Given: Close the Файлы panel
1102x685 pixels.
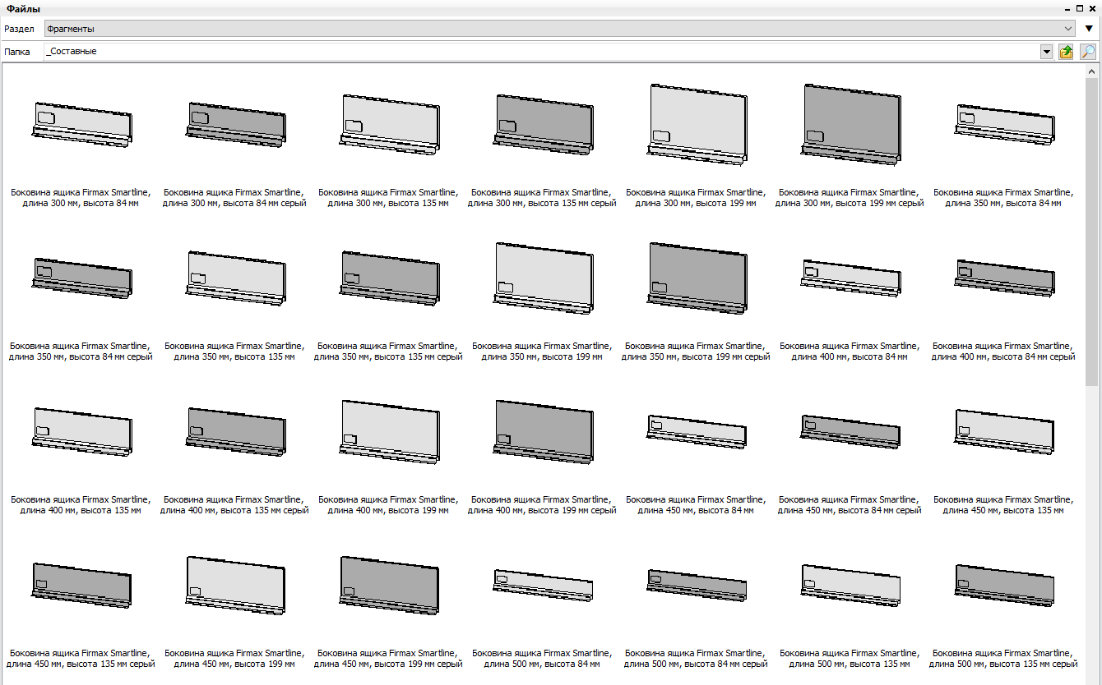Looking at the screenshot, I should (1091, 8).
